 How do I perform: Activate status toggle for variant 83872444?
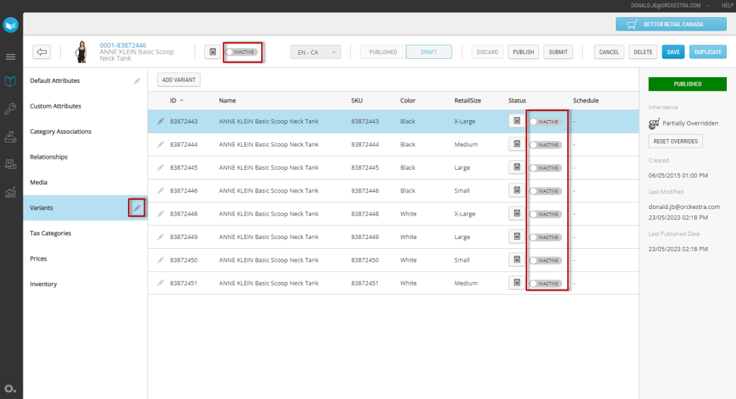click(545, 145)
